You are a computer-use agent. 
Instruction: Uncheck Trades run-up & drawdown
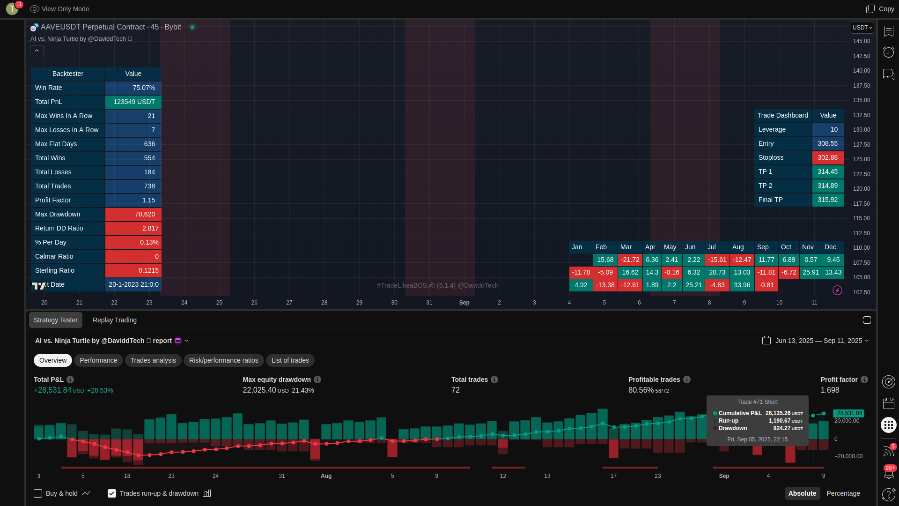coord(112,493)
